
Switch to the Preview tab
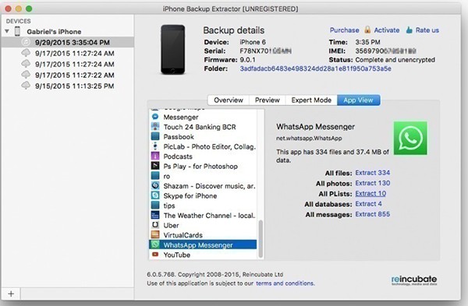click(x=267, y=100)
